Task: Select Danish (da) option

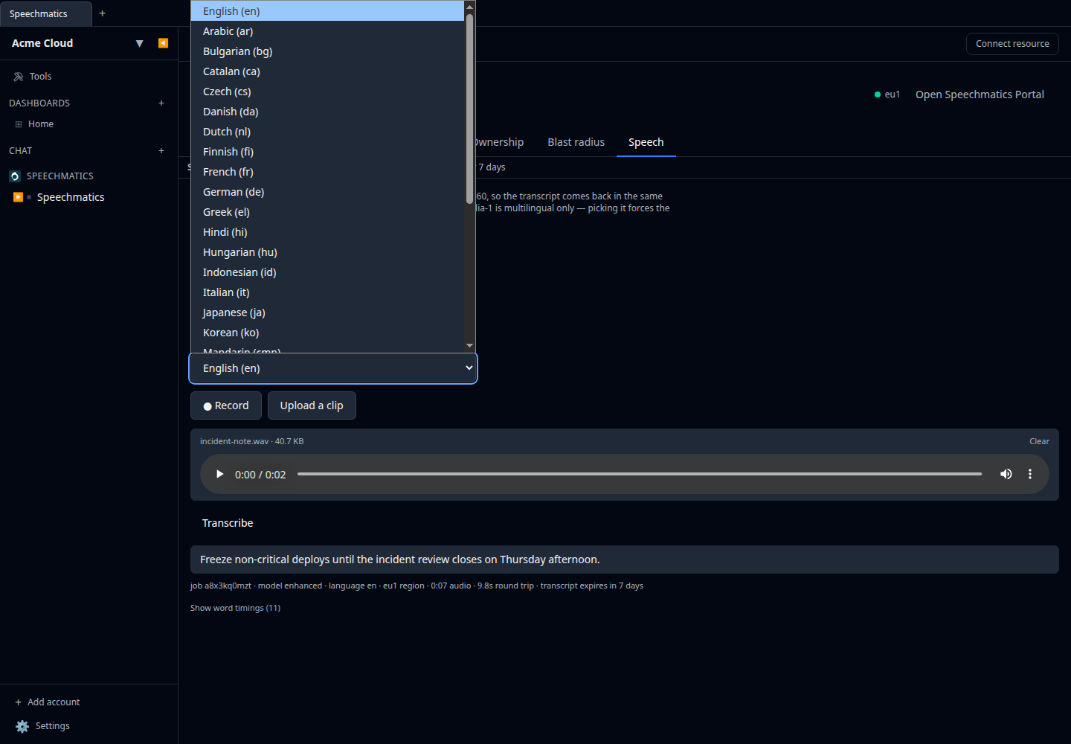Action: coord(327,112)
